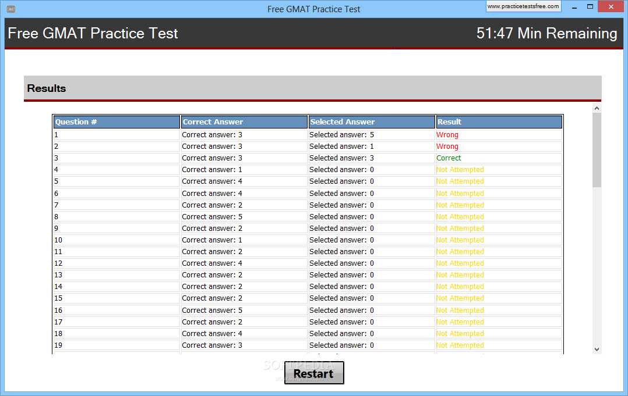Open the www.practicetestsfree.com link
This screenshot has height=396, width=628.
pyautogui.click(x=523, y=6)
